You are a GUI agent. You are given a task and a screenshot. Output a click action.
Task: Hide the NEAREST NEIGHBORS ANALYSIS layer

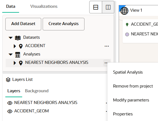pos(10,103)
